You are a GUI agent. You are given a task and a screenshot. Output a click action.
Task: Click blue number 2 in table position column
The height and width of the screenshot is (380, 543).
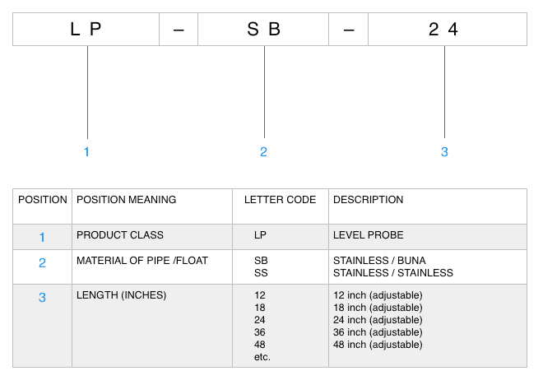click(42, 263)
